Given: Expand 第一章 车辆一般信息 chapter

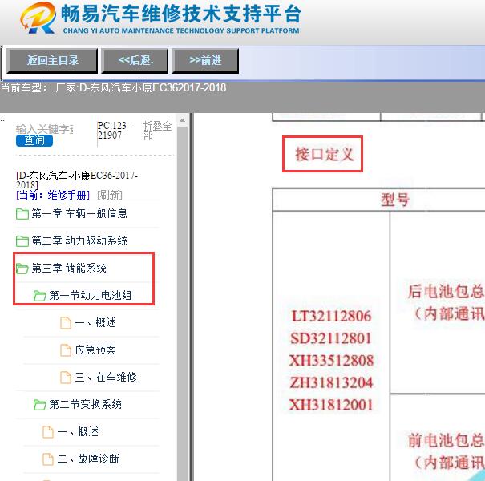Looking at the screenshot, I should [x=79, y=213].
